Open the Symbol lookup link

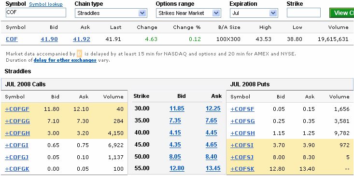point(46,4)
